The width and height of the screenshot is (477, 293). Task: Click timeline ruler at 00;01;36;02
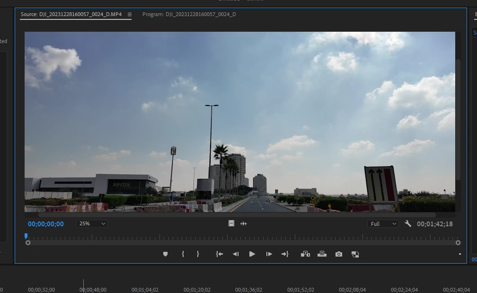[248, 290]
